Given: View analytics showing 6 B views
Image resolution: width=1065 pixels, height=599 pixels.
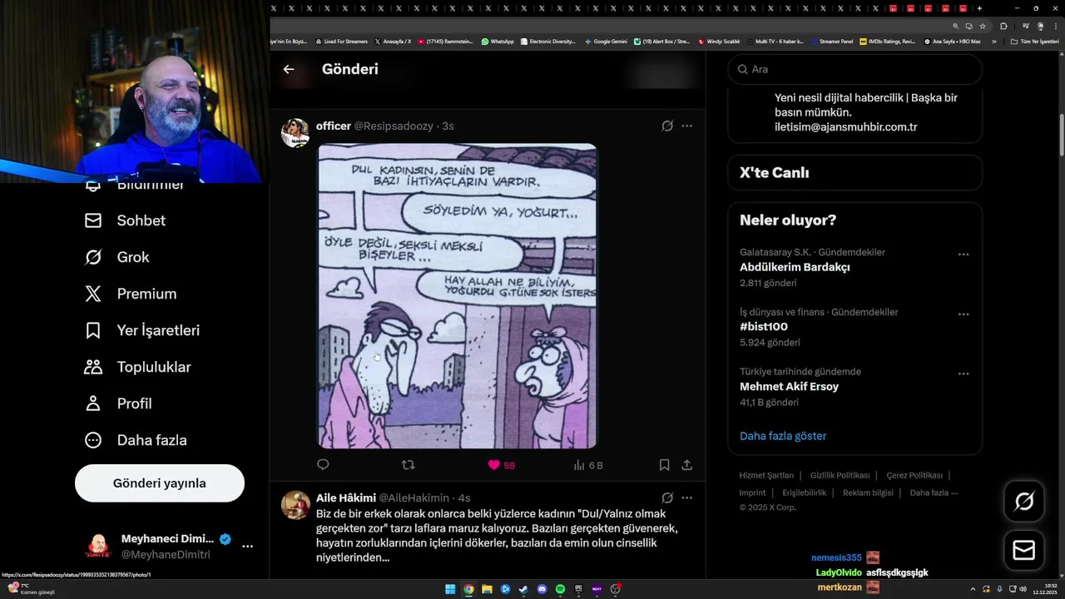Looking at the screenshot, I should tap(588, 465).
